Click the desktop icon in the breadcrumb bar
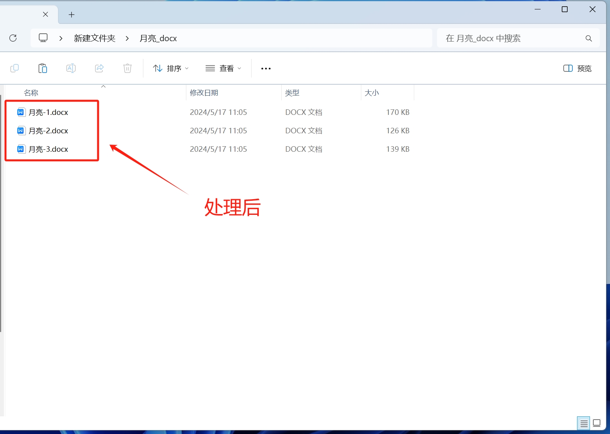610x434 pixels. tap(43, 38)
